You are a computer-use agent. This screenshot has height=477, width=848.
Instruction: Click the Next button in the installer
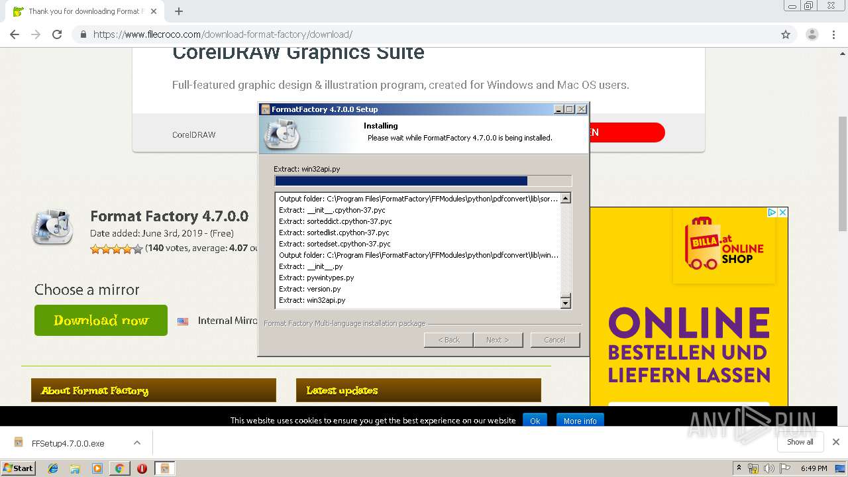[498, 340]
